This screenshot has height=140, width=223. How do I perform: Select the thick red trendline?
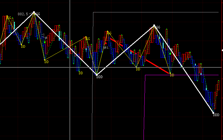click(140, 56)
